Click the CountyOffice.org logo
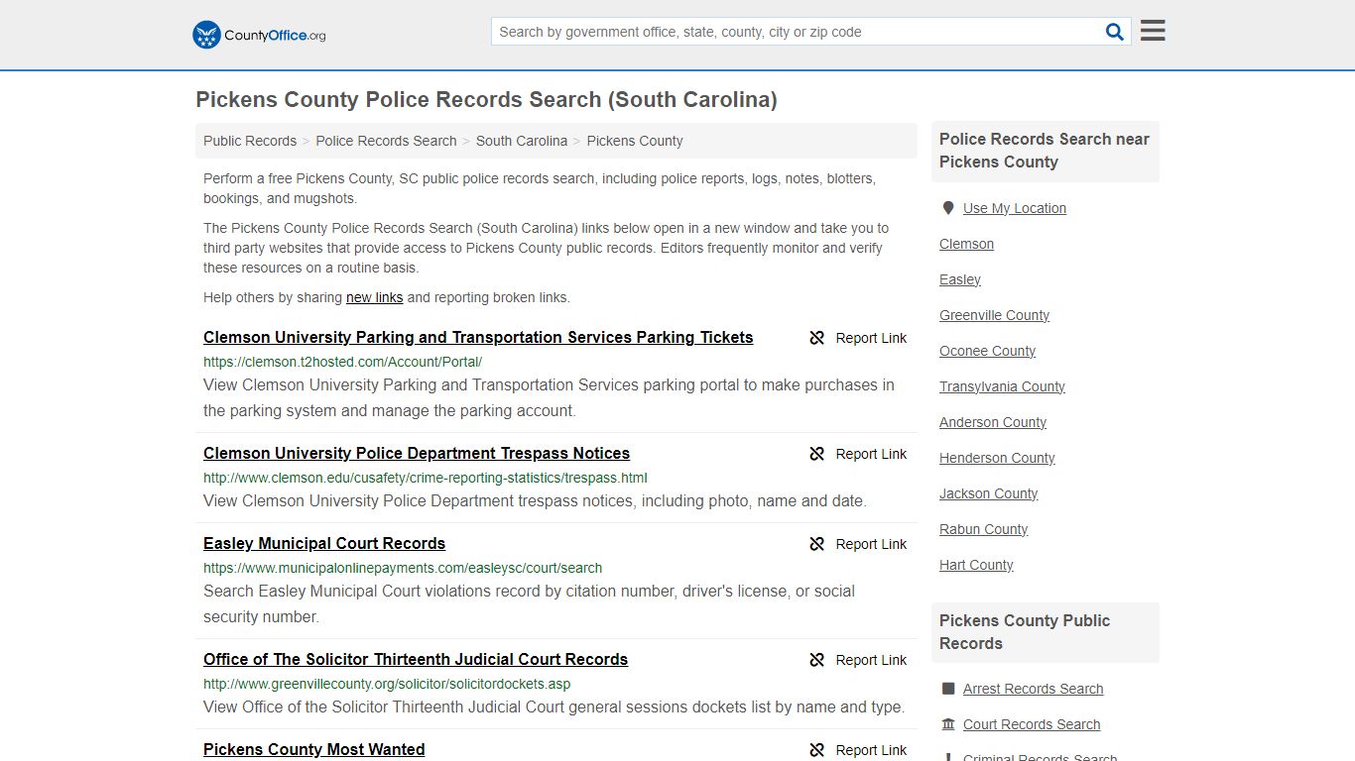Image resolution: width=1355 pixels, height=761 pixels. coord(259,35)
